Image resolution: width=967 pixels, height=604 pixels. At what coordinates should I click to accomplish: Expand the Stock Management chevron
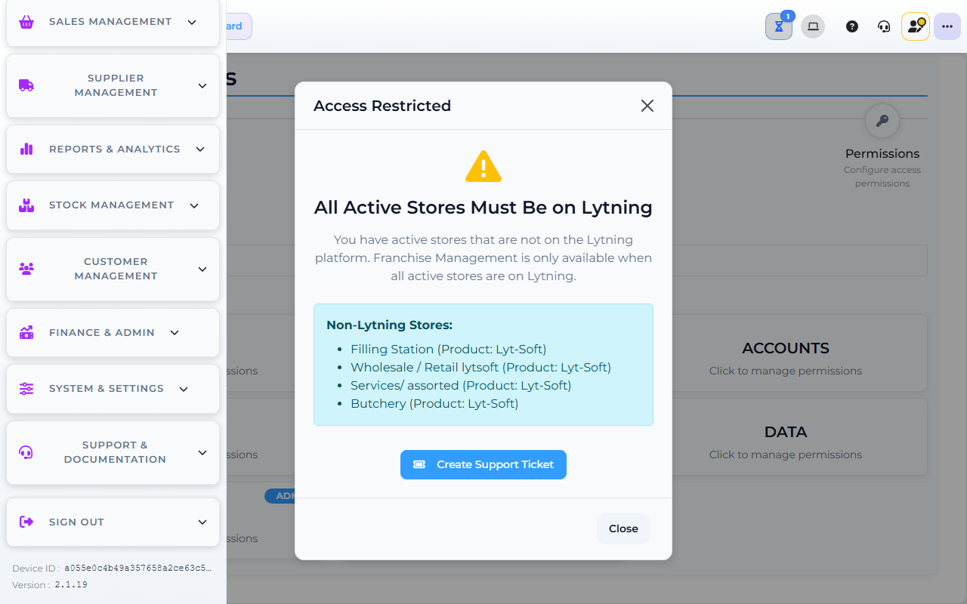pyautogui.click(x=194, y=205)
